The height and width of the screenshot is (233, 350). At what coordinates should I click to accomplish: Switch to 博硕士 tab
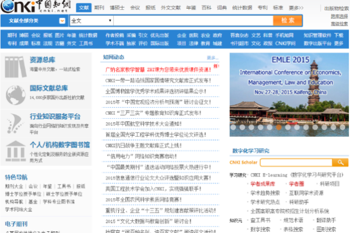tap(117, 8)
